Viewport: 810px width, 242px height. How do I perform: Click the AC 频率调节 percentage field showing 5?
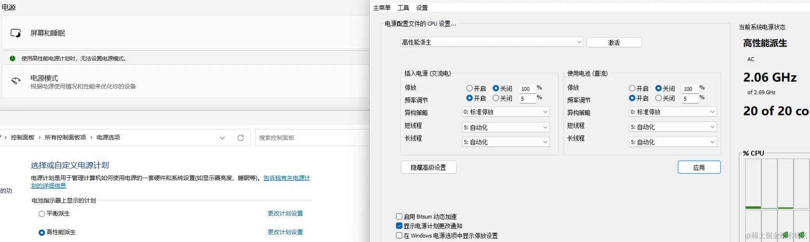pos(527,99)
